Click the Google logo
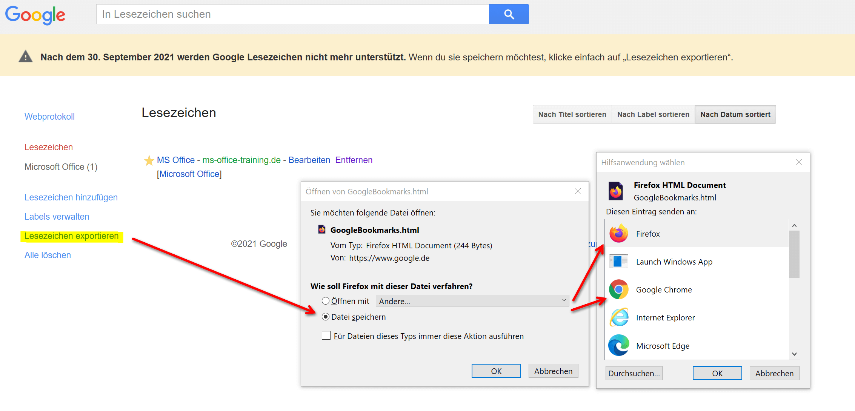Viewport: 855px width, 411px height. (x=35, y=15)
